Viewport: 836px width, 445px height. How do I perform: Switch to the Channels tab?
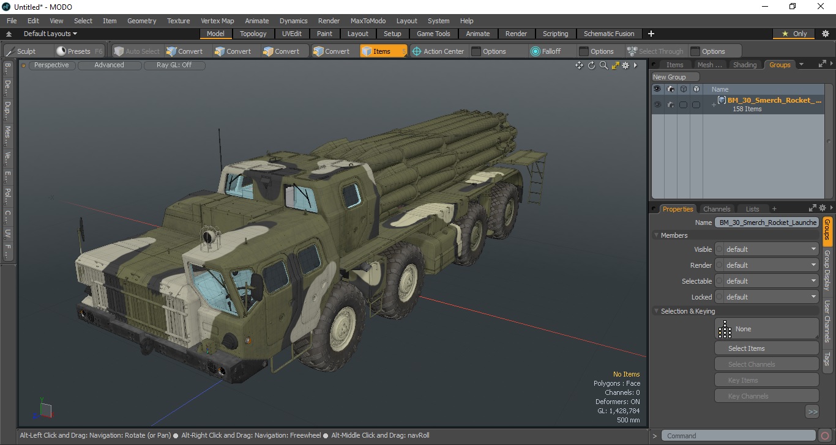click(x=717, y=209)
